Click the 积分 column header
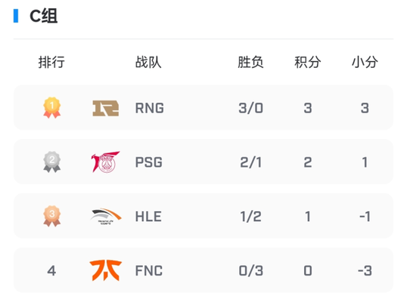This screenshot has width=407, height=302. (x=308, y=62)
